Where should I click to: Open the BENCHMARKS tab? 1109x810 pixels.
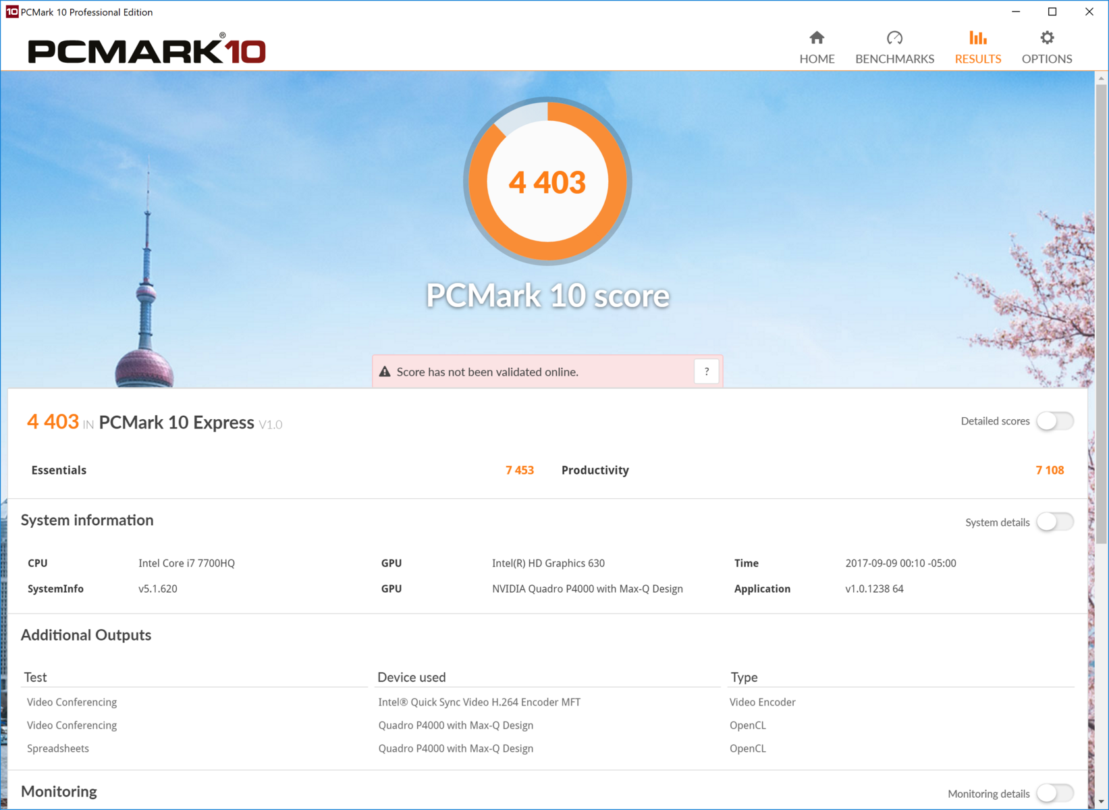894,47
